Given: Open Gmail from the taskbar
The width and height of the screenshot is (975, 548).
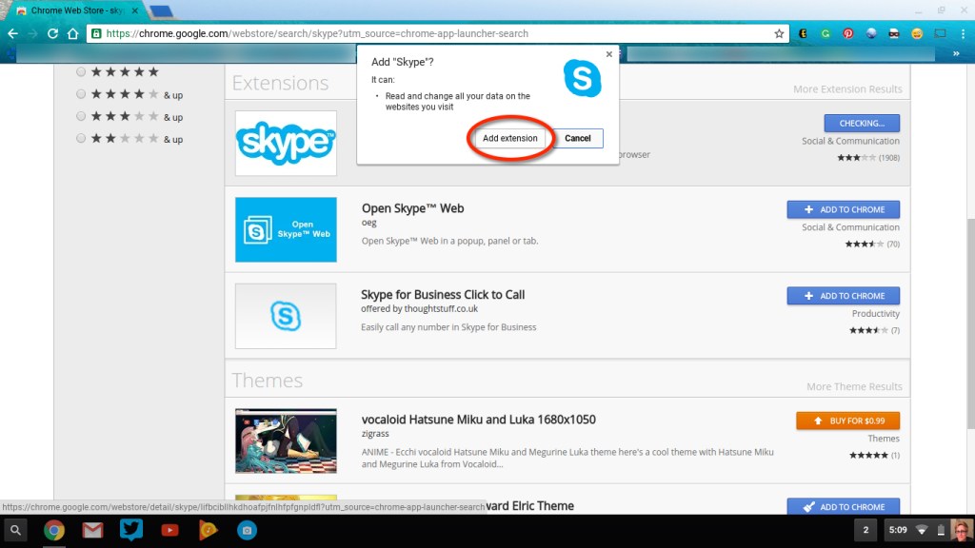Looking at the screenshot, I should coord(91,531).
